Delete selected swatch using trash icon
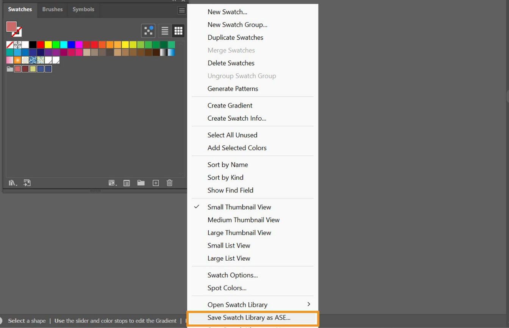This screenshot has height=328, width=509. (x=169, y=183)
